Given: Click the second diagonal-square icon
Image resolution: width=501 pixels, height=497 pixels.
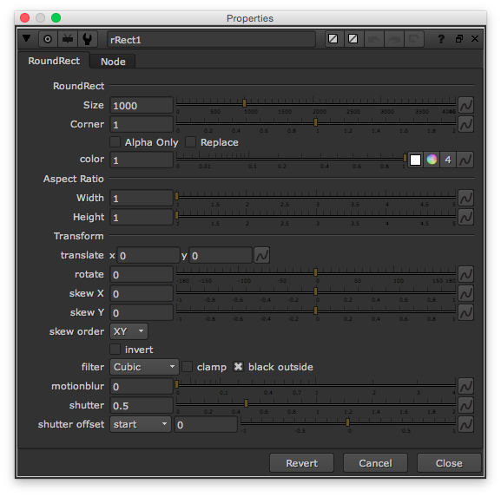Looking at the screenshot, I should 353,39.
